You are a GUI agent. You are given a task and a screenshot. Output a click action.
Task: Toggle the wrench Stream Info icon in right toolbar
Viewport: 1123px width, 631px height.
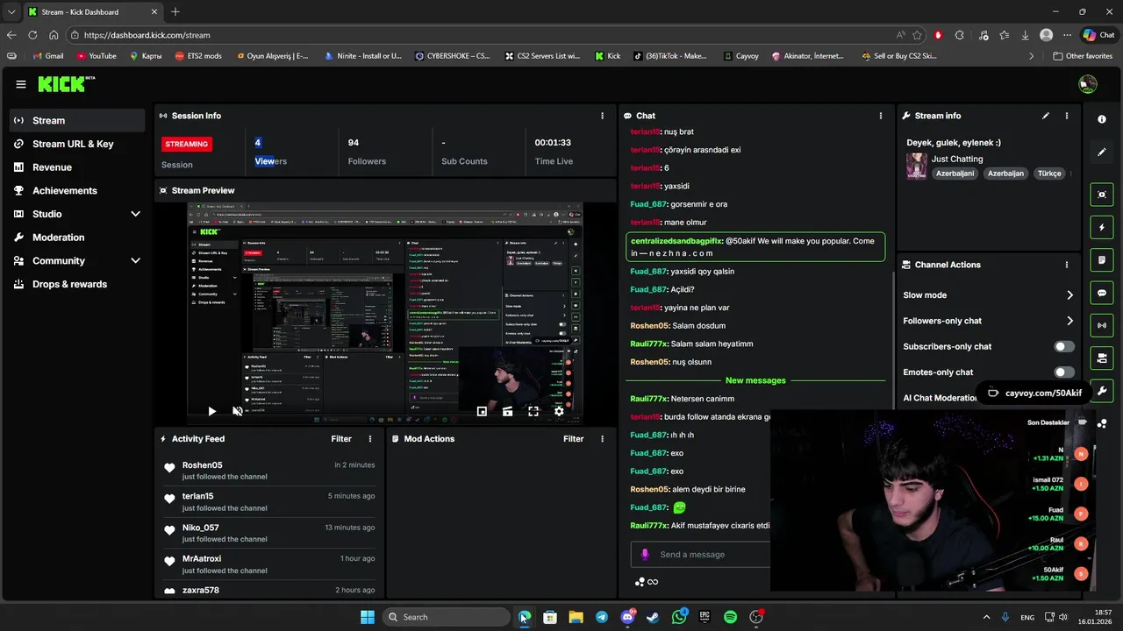pos(1102,390)
